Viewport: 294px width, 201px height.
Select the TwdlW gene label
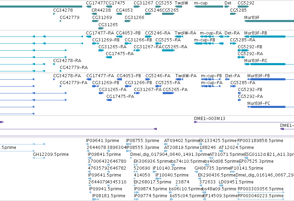point(181,3)
